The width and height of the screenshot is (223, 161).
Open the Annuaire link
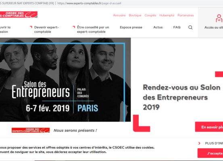(119, 15)
